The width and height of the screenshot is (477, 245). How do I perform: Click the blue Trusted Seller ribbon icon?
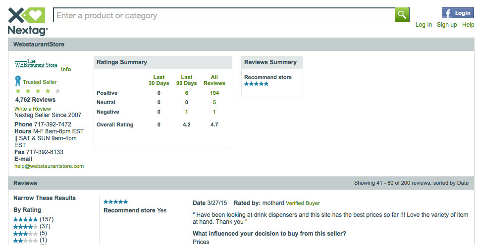tap(18, 81)
